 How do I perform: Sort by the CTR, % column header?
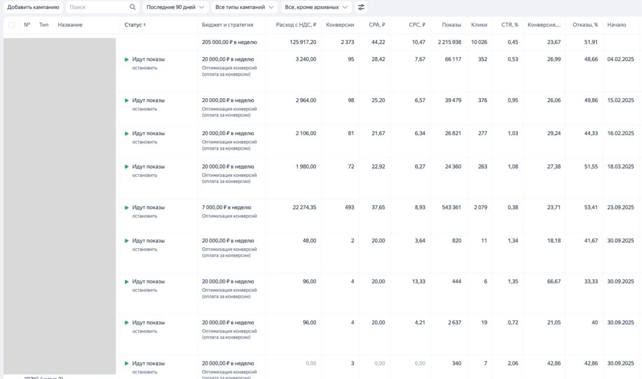click(509, 25)
